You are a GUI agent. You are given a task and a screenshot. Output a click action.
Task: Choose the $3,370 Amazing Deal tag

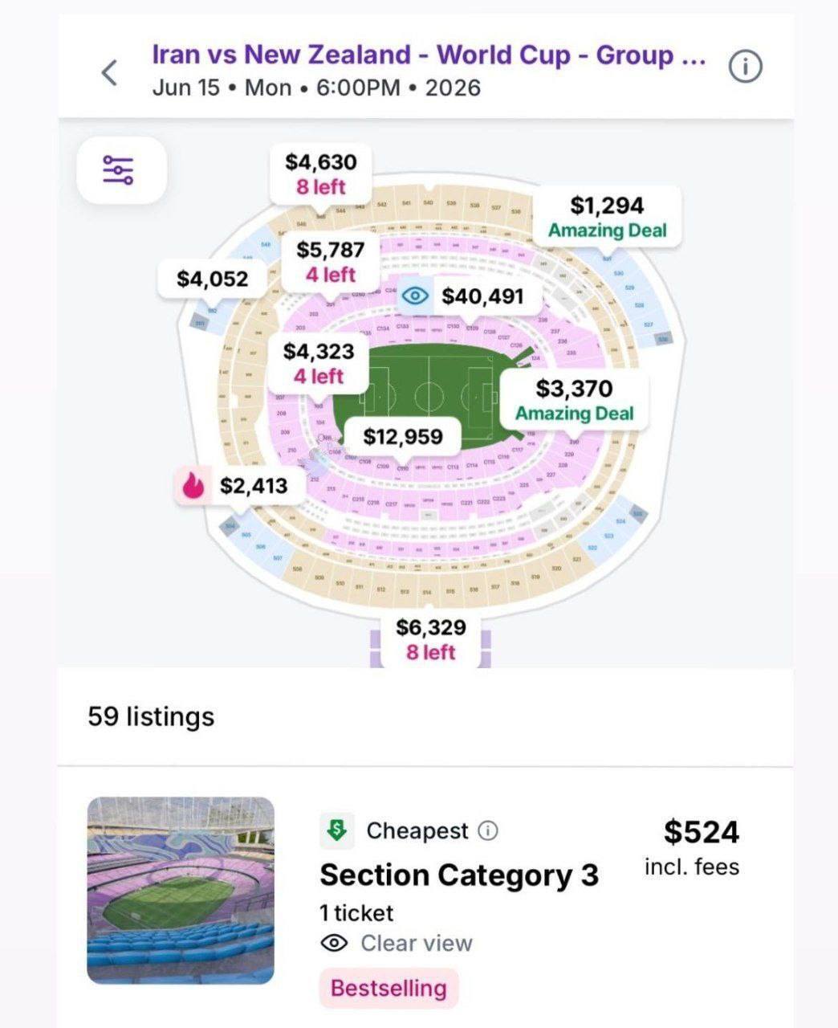574,400
